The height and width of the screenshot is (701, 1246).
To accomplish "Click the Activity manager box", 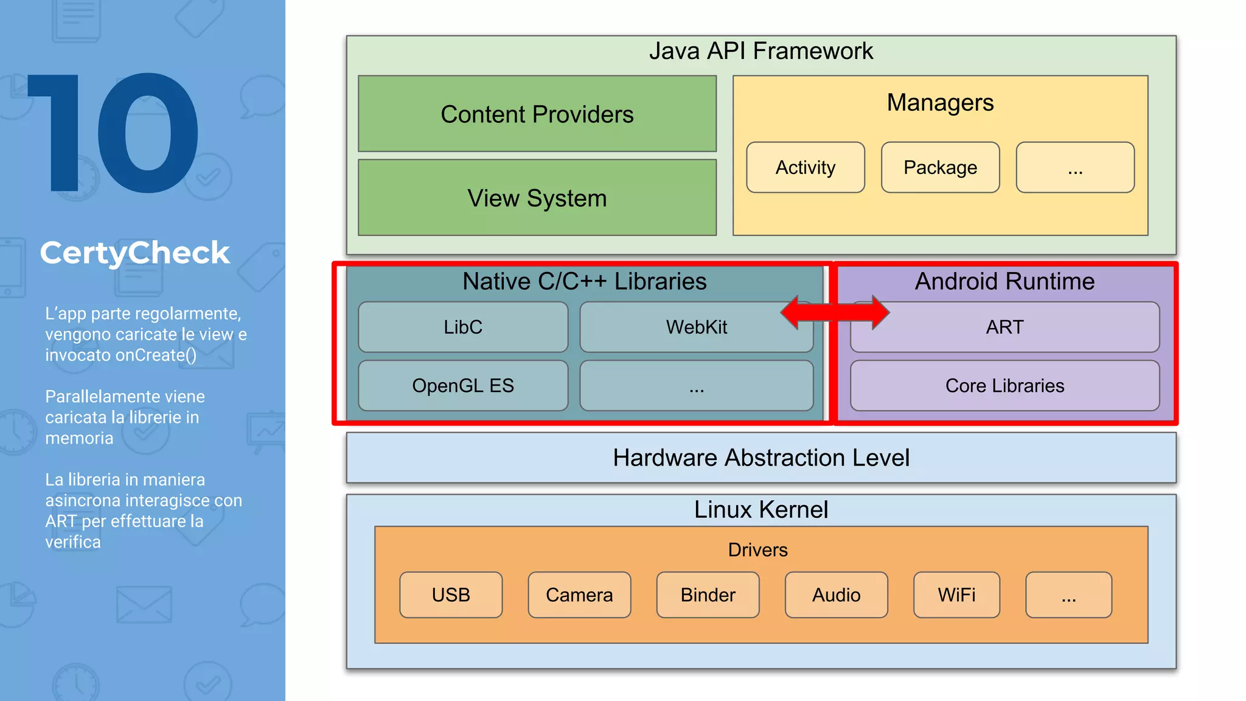I will coord(805,167).
